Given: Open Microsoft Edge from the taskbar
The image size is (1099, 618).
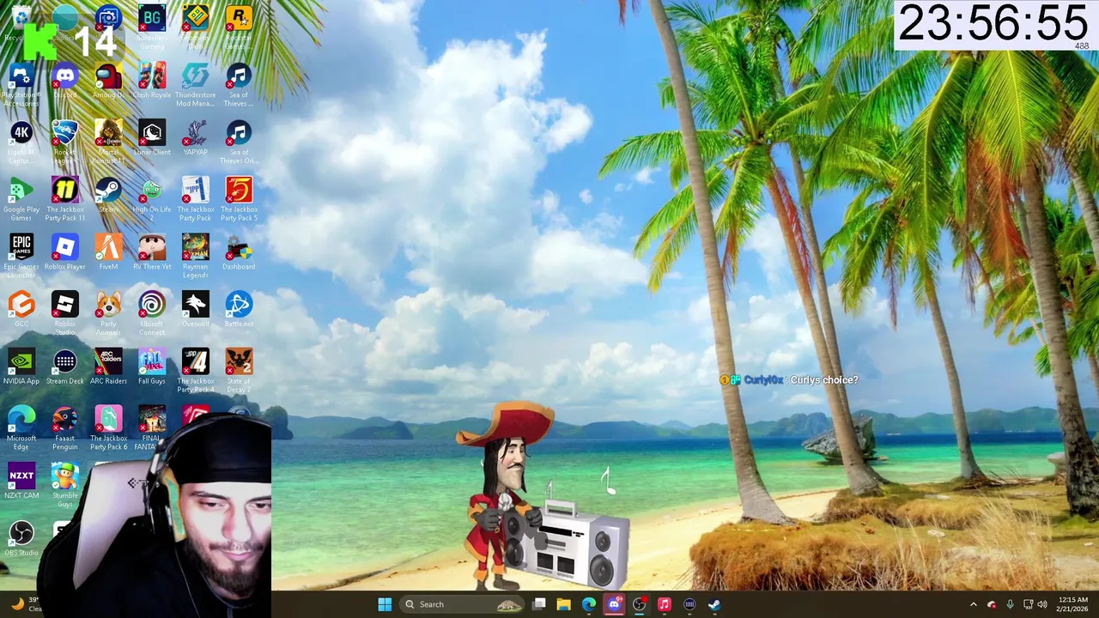Looking at the screenshot, I should 589,604.
